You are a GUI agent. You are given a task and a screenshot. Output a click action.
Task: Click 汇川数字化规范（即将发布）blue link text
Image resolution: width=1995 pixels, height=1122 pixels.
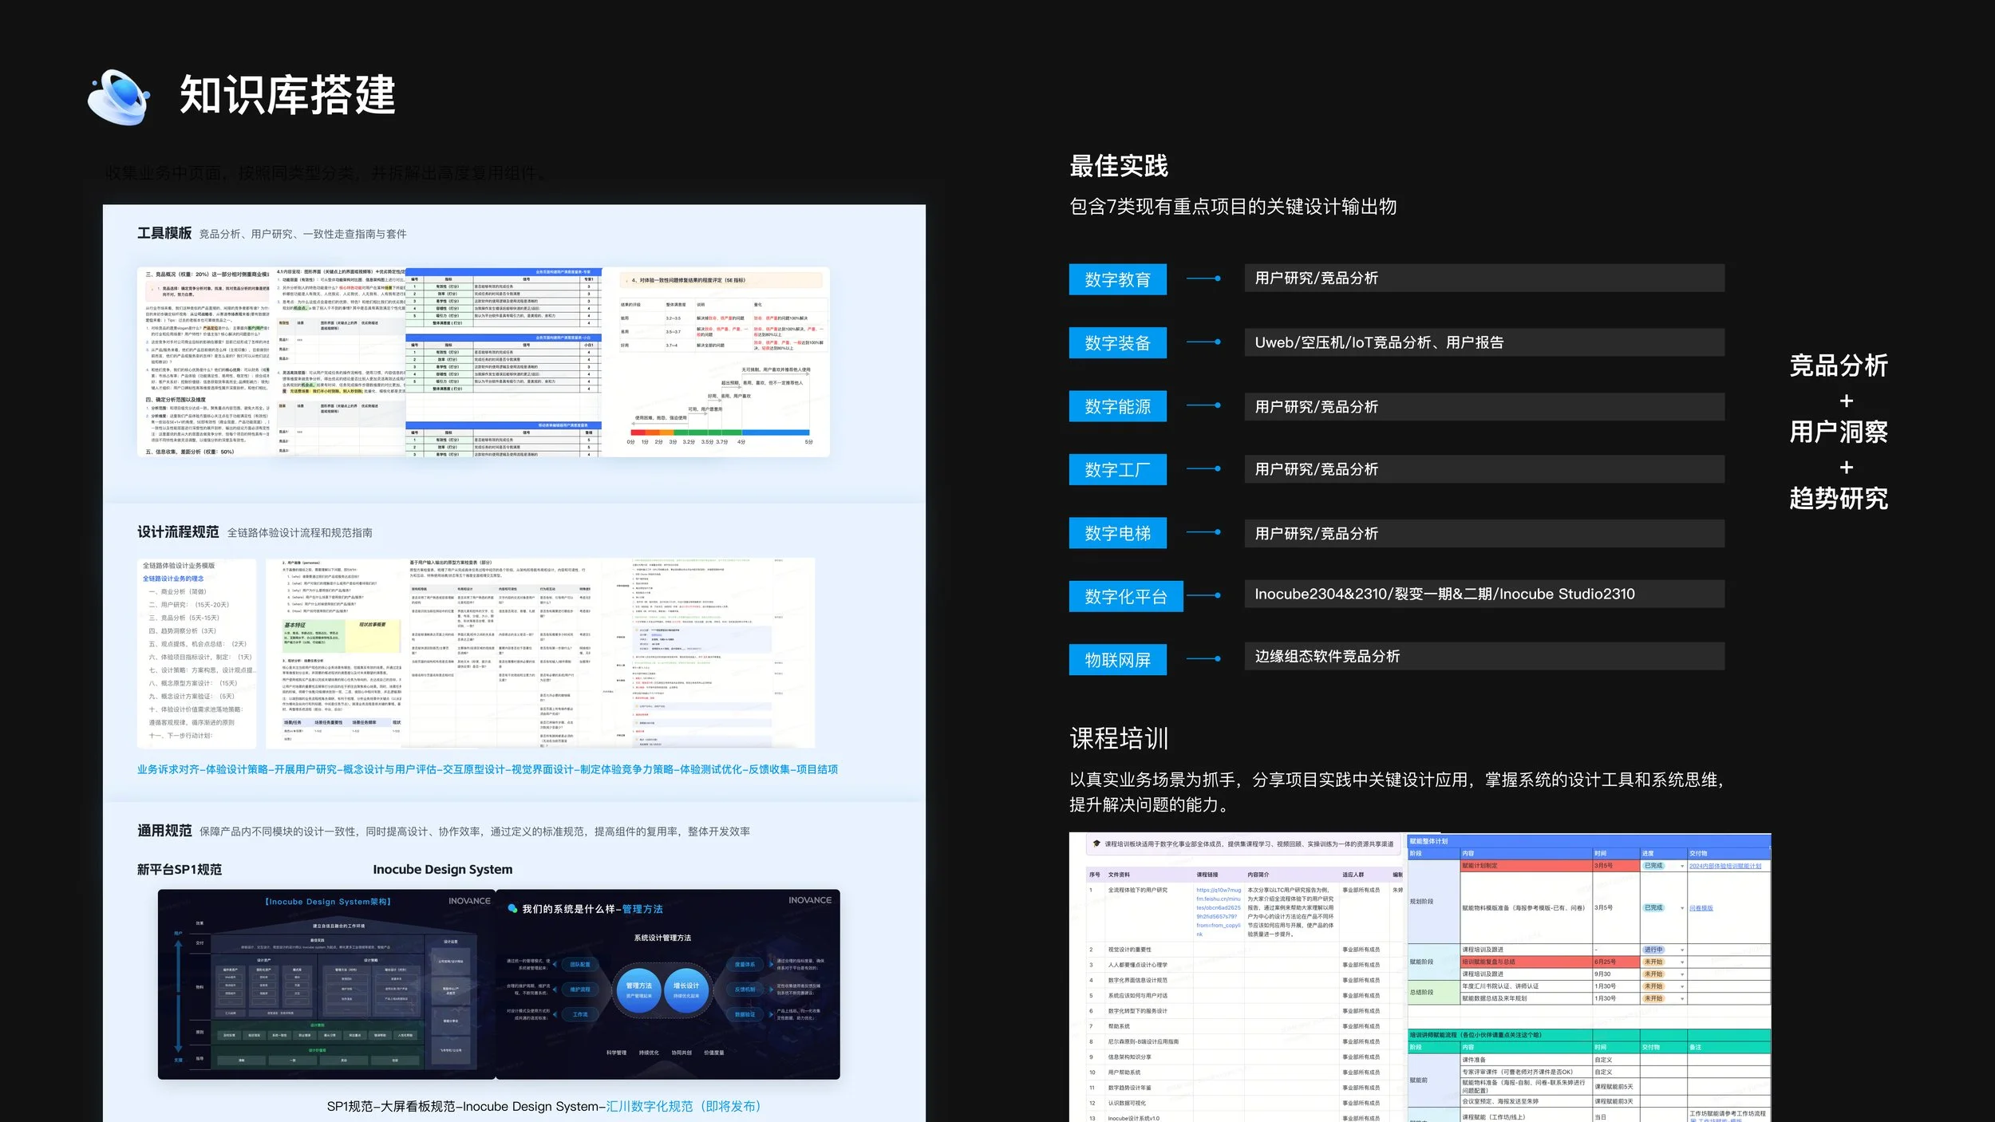click(x=683, y=1106)
